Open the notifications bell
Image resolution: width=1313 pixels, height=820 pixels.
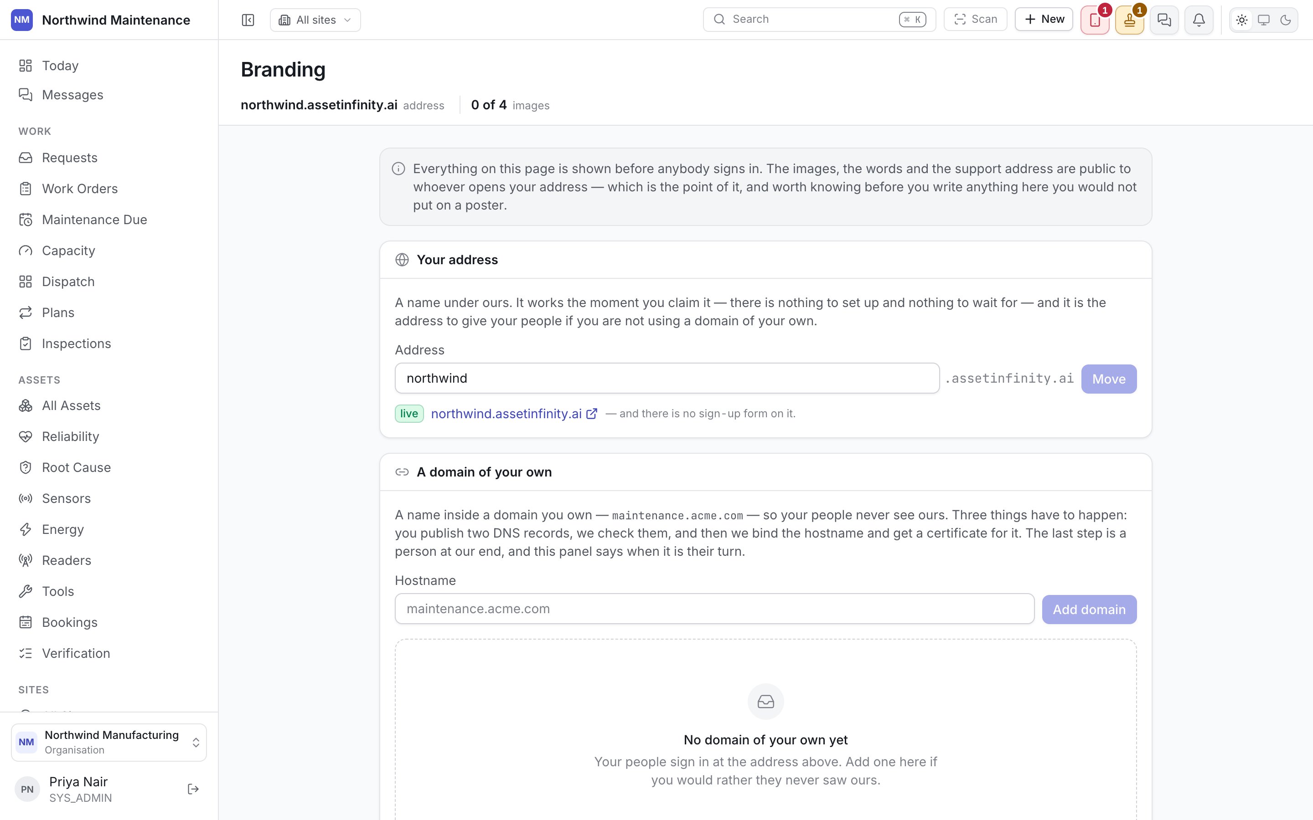tap(1199, 20)
